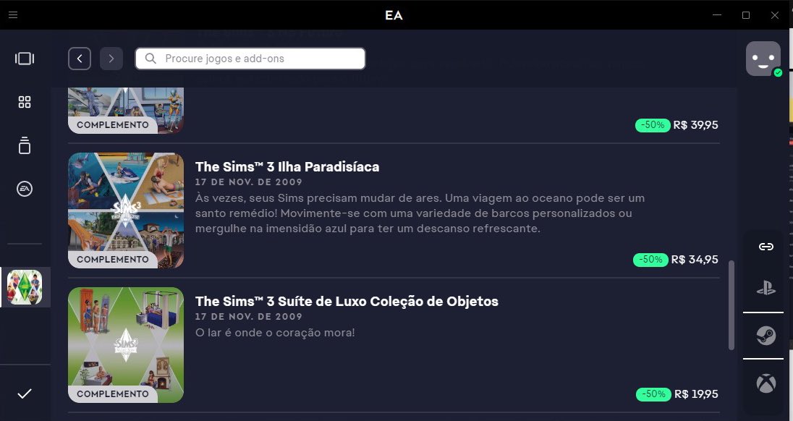Click the R$ 34,95 discounted price
This screenshot has height=421, width=793.
[695, 259]
